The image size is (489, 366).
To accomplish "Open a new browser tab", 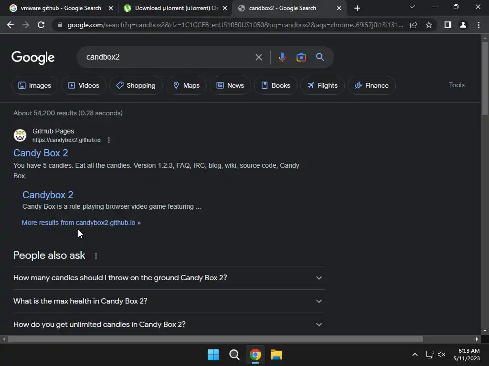I will (x=357, y=8).
